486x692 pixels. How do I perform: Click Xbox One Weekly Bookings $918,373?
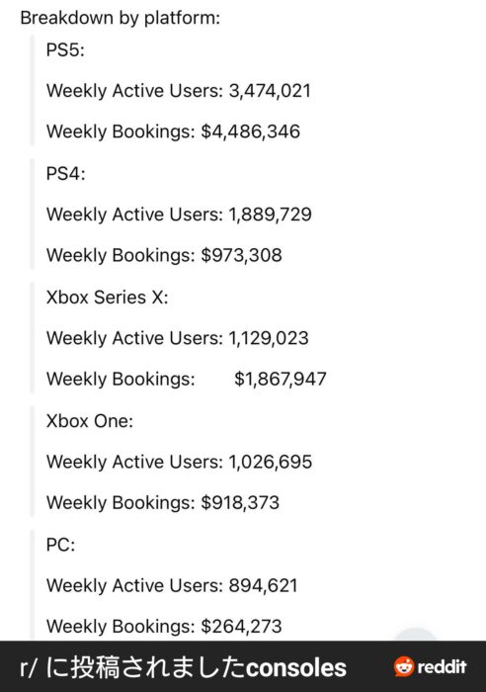163,502
